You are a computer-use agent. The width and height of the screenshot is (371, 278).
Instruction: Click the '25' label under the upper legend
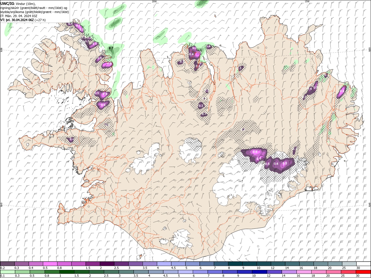tap(343, 268)
